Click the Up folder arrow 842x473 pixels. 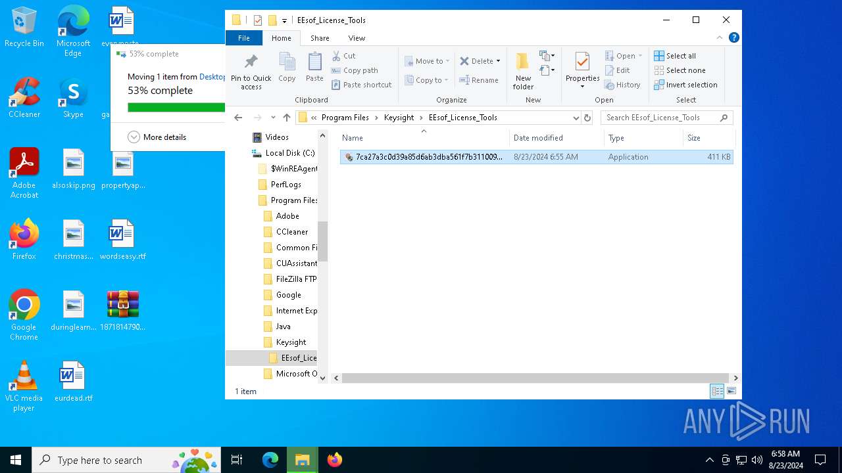pos(287,118)
